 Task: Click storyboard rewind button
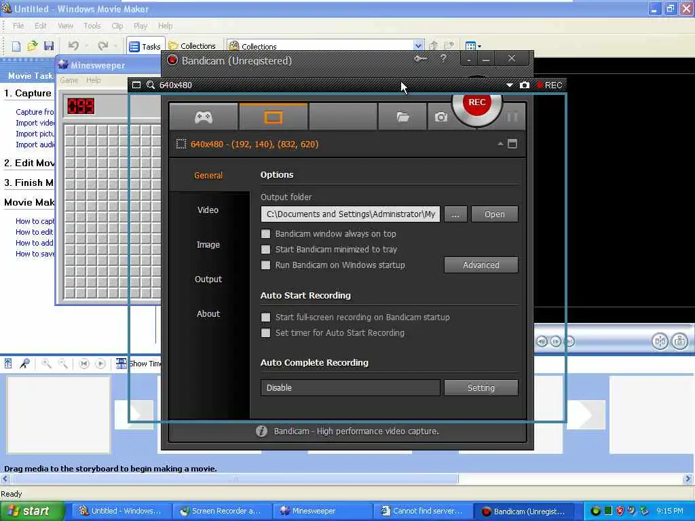tap(83, 364)
